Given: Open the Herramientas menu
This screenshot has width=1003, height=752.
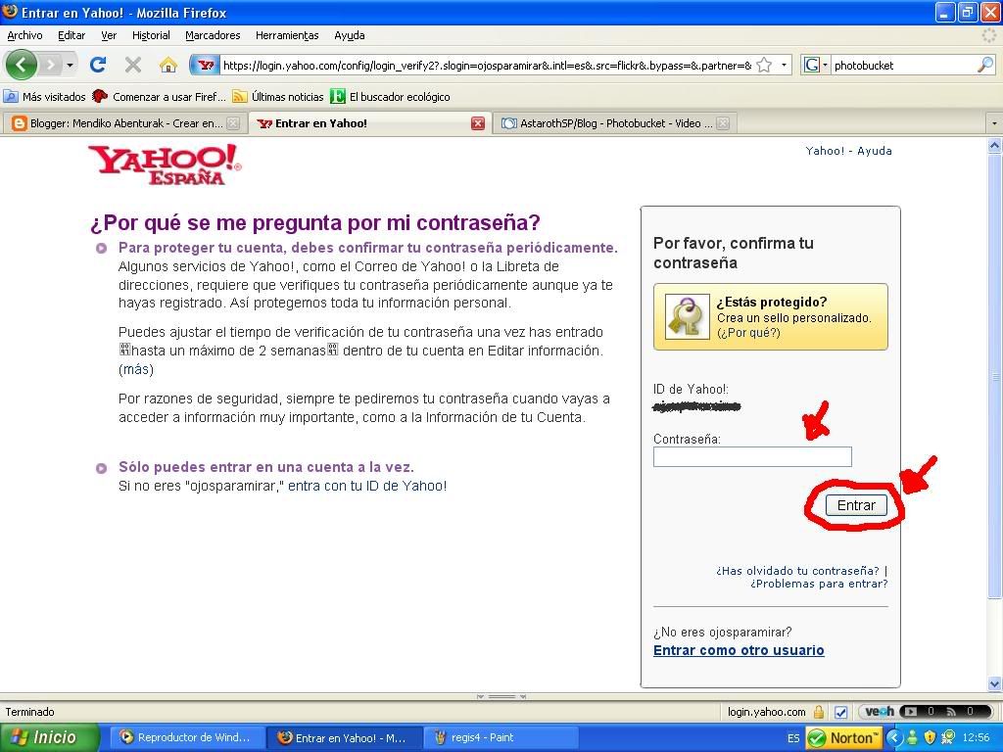Looking at the screenshot, I should point(287,35).
